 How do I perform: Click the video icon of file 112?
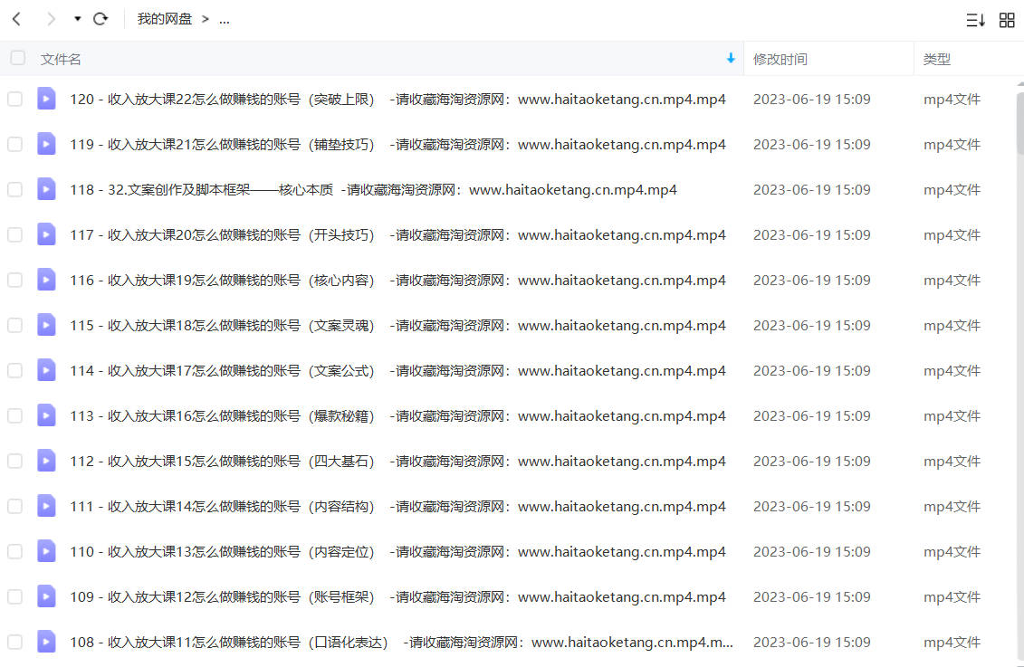tap(46, 461)
